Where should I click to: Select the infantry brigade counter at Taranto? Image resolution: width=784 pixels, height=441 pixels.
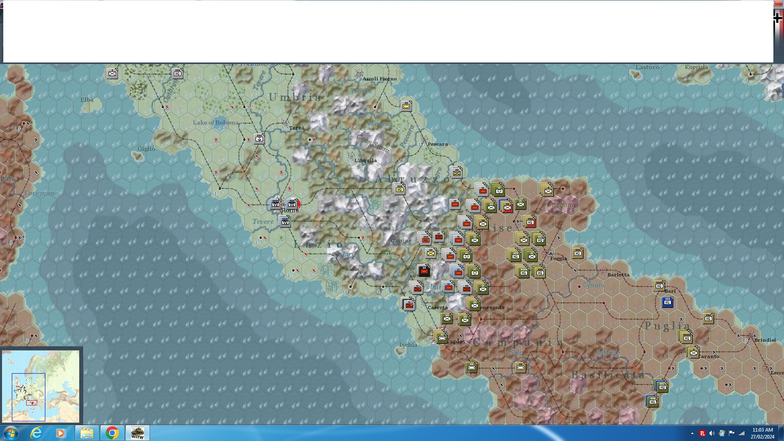click(x=693, y=353)
